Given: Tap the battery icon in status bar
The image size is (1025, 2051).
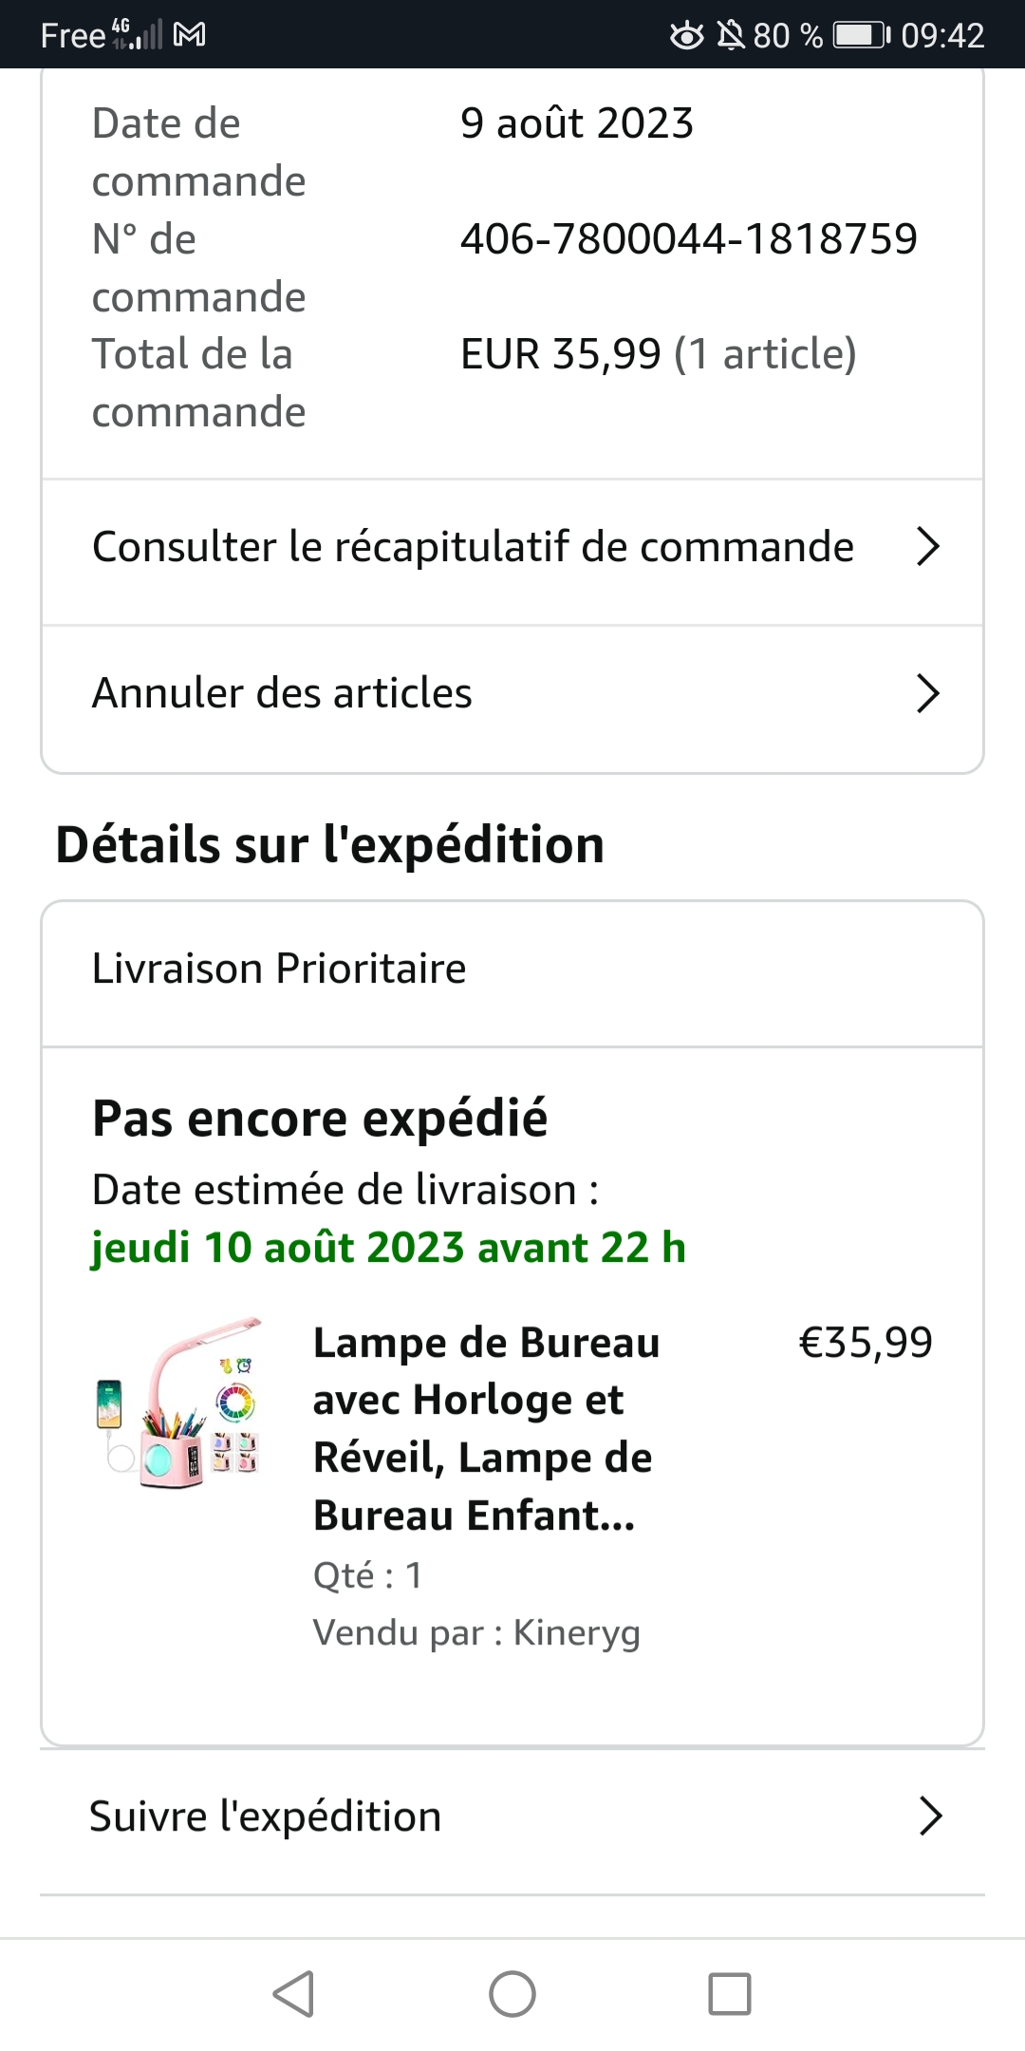Looking at the screenshot, I should 862,35.
